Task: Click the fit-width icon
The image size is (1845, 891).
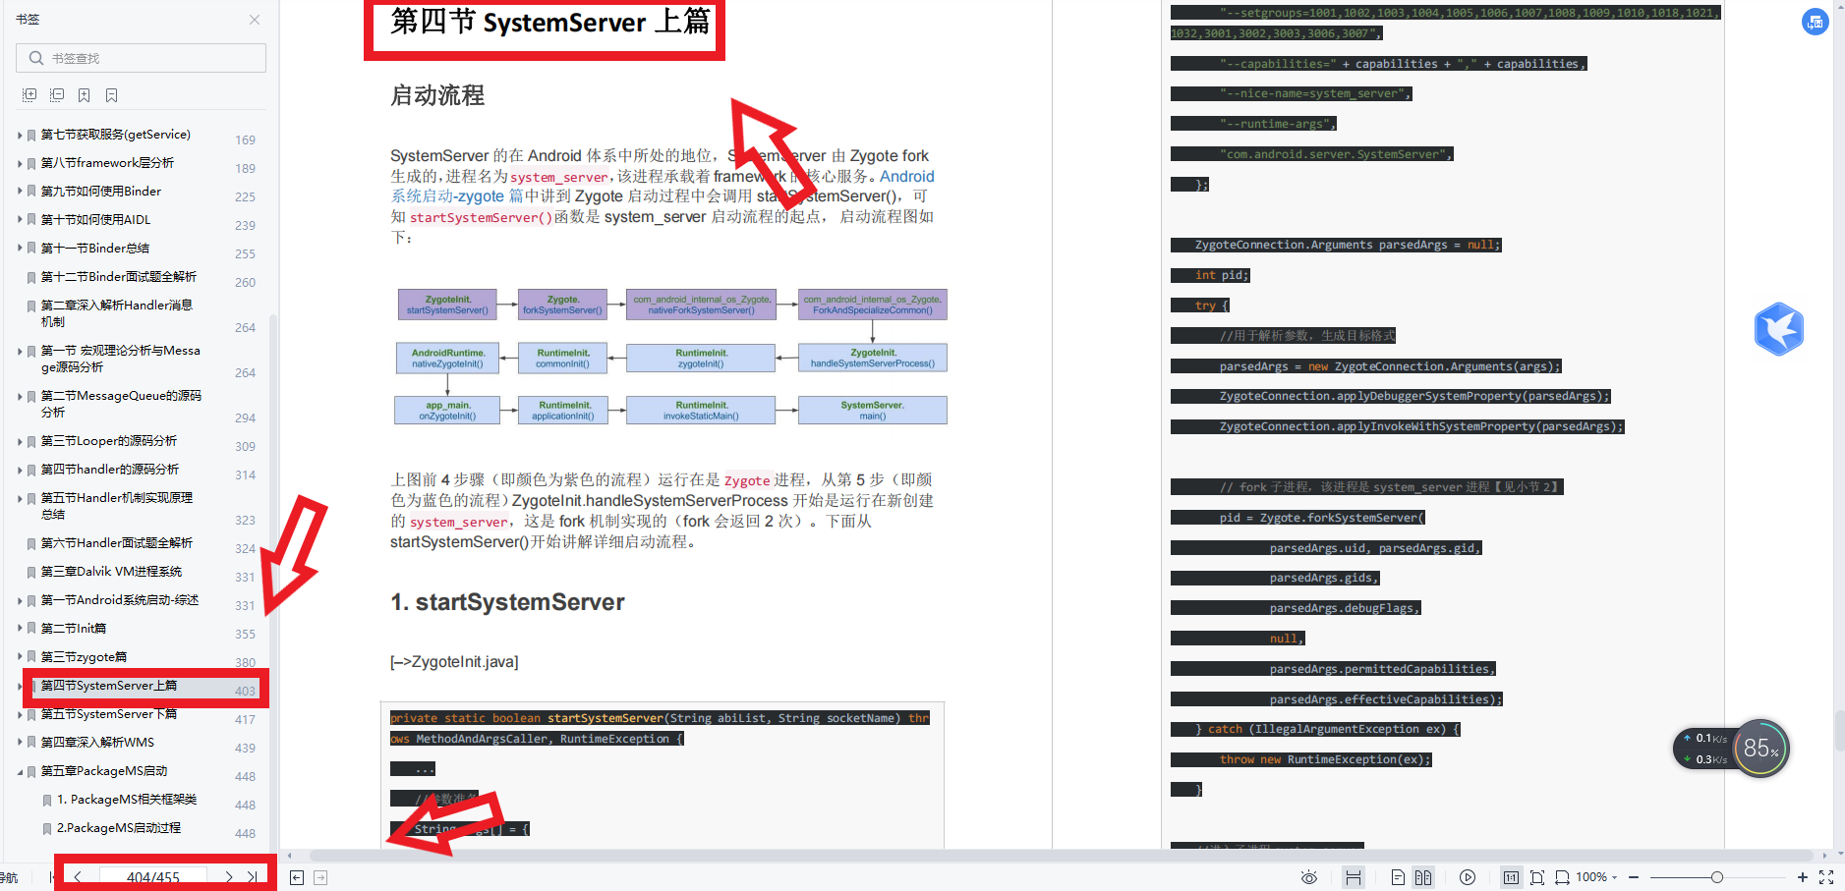Action: (x=1562, y=877)
